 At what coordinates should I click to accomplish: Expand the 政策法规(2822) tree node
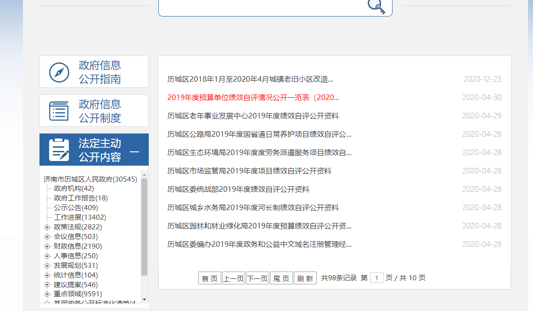tap(47, 227)
